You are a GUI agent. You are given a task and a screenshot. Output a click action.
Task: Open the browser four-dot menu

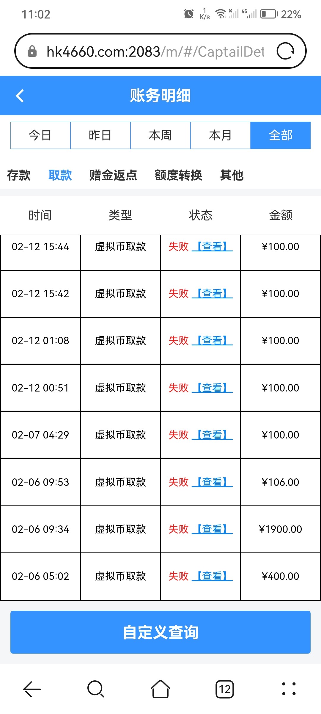(x=289, y=689)
